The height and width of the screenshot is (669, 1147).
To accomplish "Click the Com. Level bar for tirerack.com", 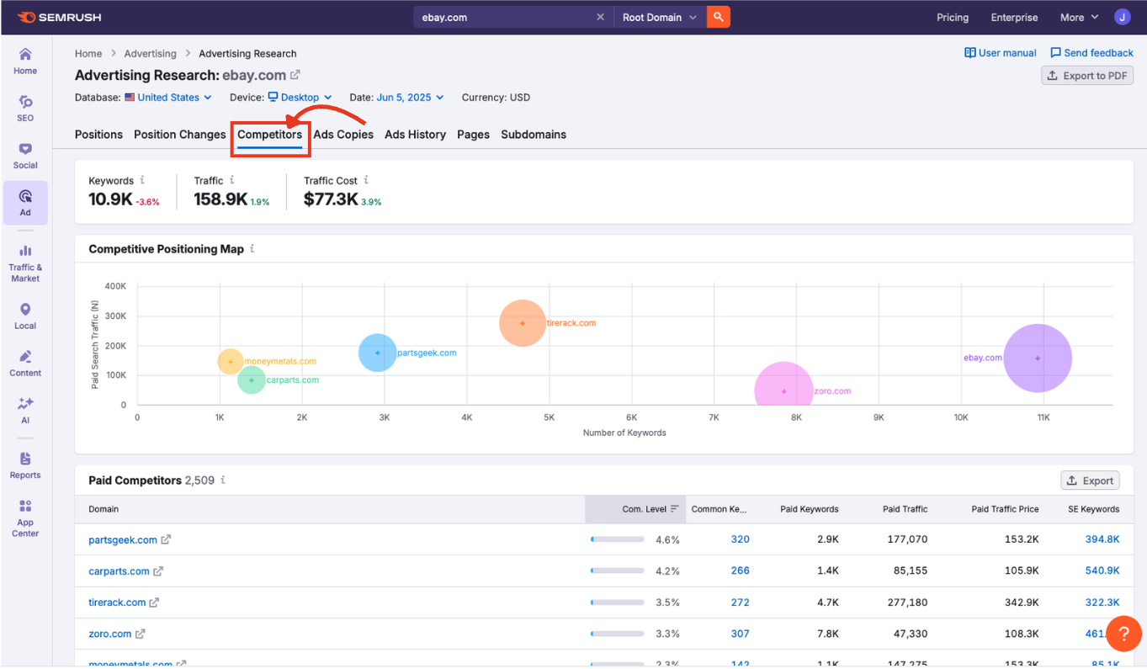I will point(617,602).
